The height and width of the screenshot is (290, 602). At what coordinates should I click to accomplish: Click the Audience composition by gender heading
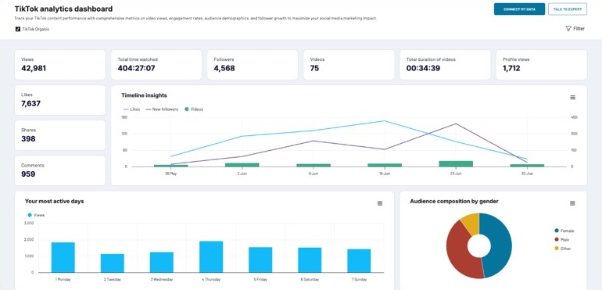coord(454,201)
